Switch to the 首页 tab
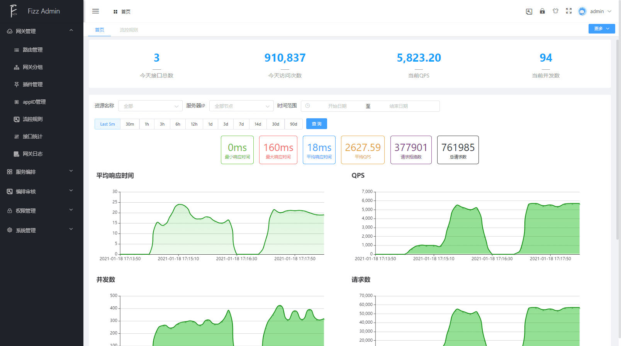 click(x=100, y=30)
